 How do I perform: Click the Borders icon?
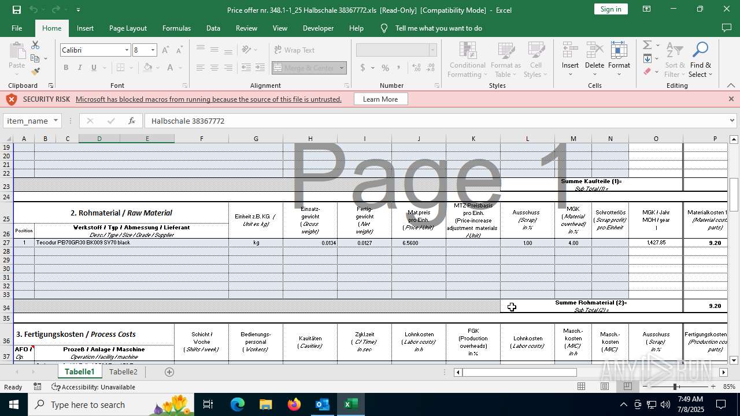click(120, 68)
